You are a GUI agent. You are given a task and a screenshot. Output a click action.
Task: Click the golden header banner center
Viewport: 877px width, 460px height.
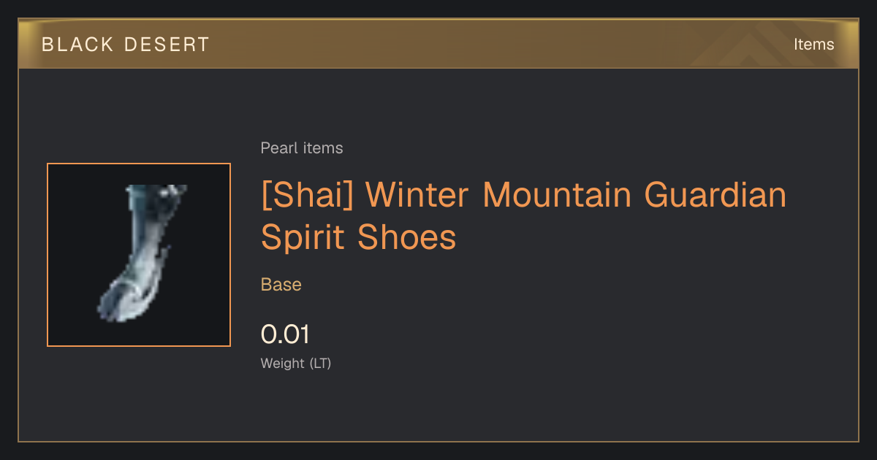(438, 45)
